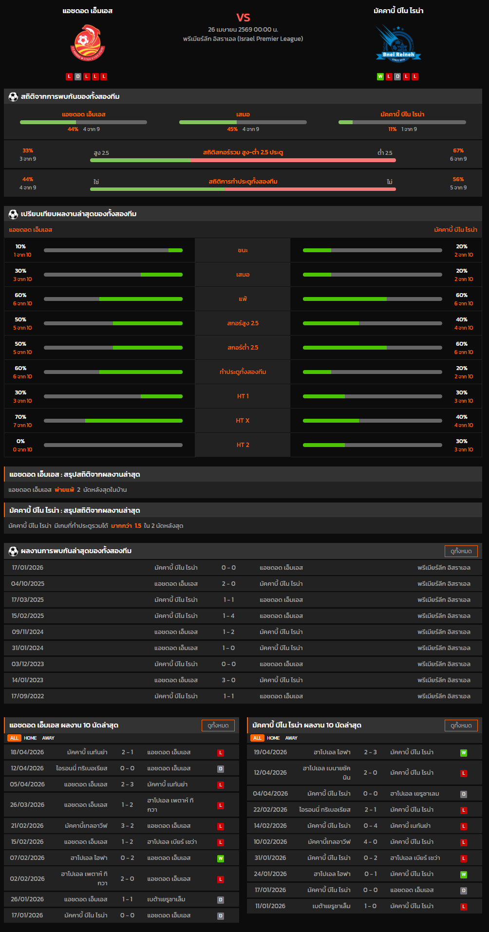Switch to HOME tab in แอชดอด เอ็มเอส last 10 results

30,738
